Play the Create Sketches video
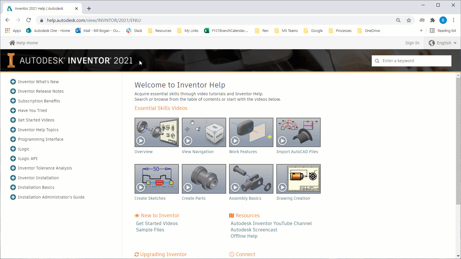The height and width of the screenshot is (259, 461). click(x=157, y=179)
